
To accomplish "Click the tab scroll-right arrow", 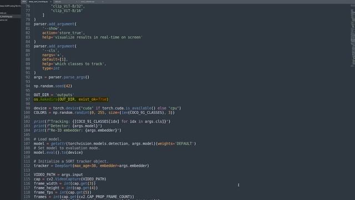I will [25, 2].
